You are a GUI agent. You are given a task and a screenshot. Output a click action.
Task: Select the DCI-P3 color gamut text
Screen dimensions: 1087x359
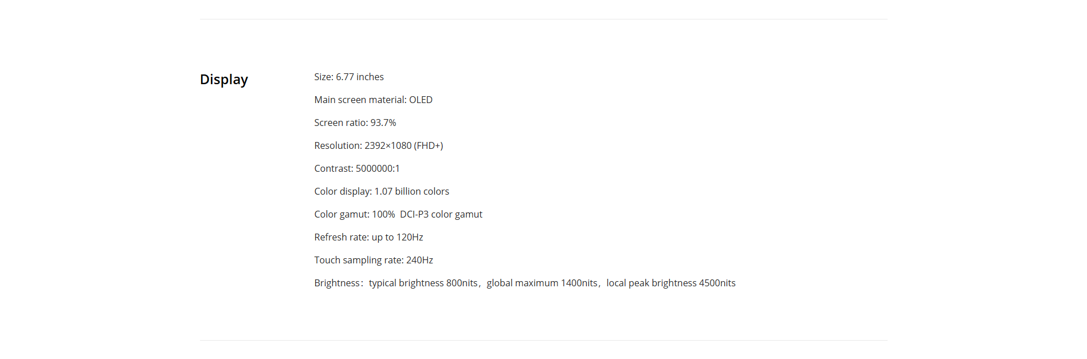click(x=441, y=214)
